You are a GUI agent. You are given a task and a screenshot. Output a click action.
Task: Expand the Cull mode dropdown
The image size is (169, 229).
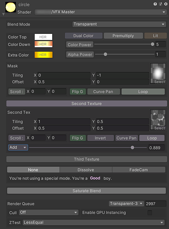pos(49,213)
